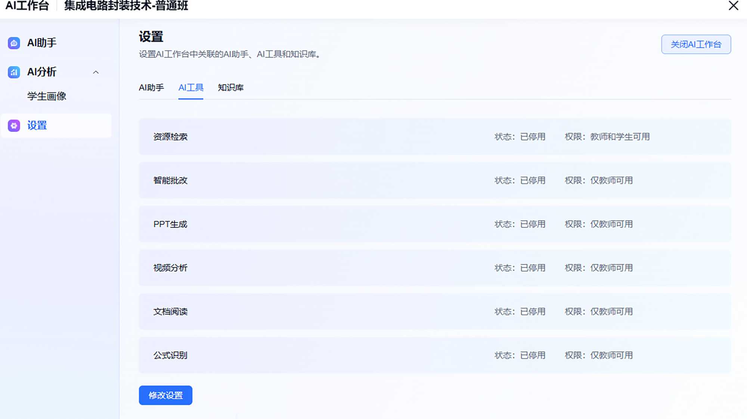Click 设置 label in left sidebar
Viewport: 747px width, 419px height.
[37, 126]
